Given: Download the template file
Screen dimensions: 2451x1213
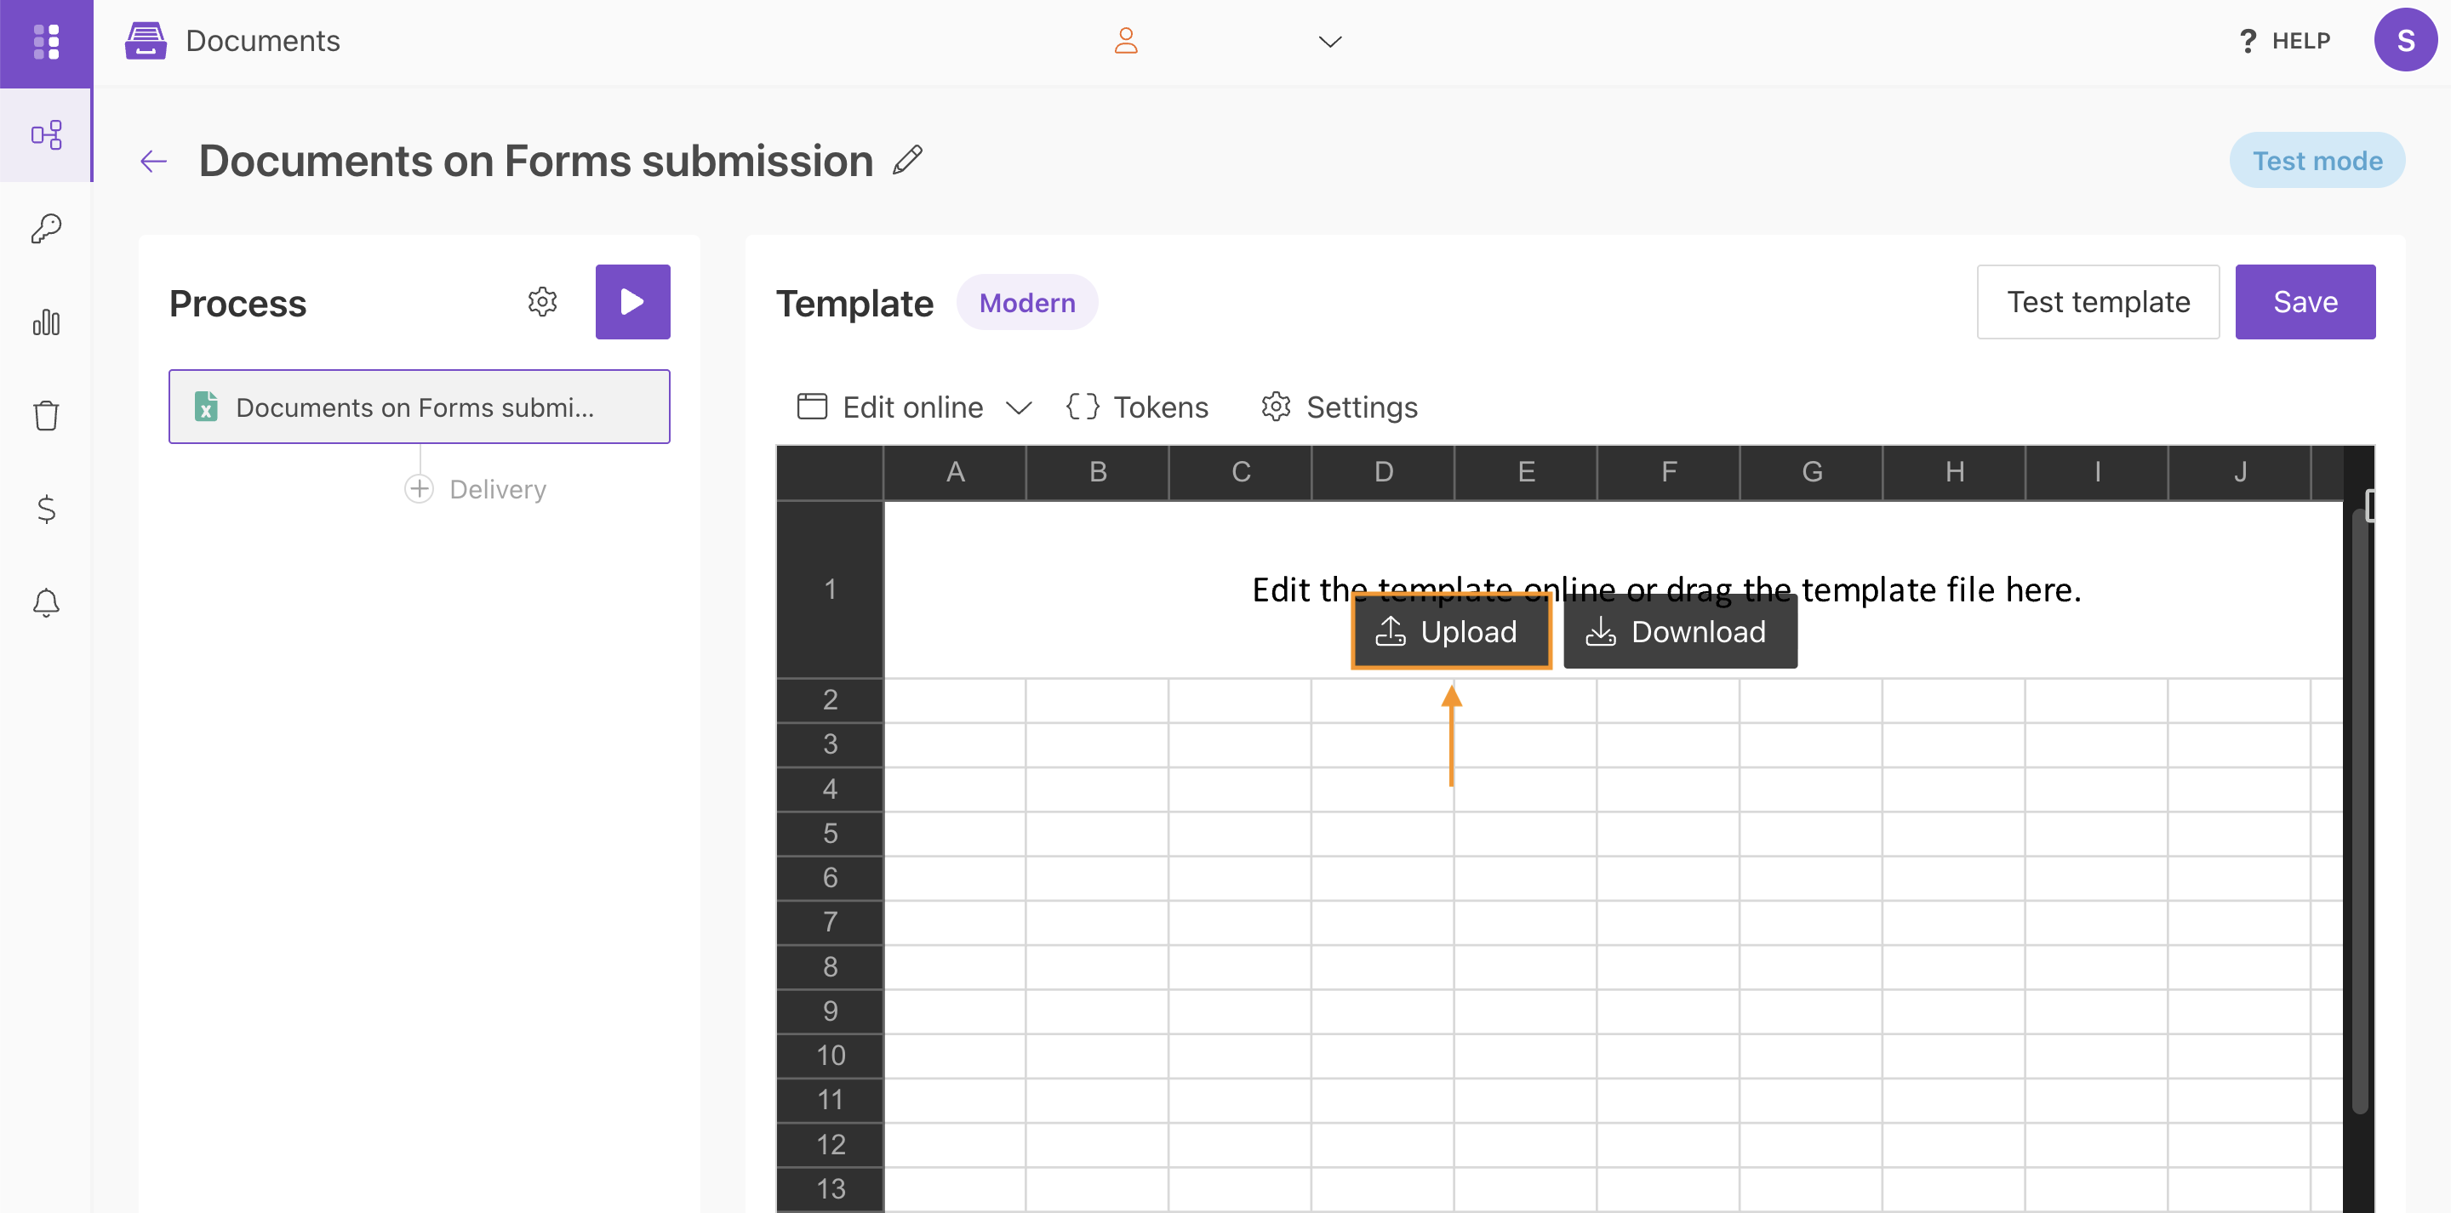Looking at the screenshot, I should [1679, 632].
